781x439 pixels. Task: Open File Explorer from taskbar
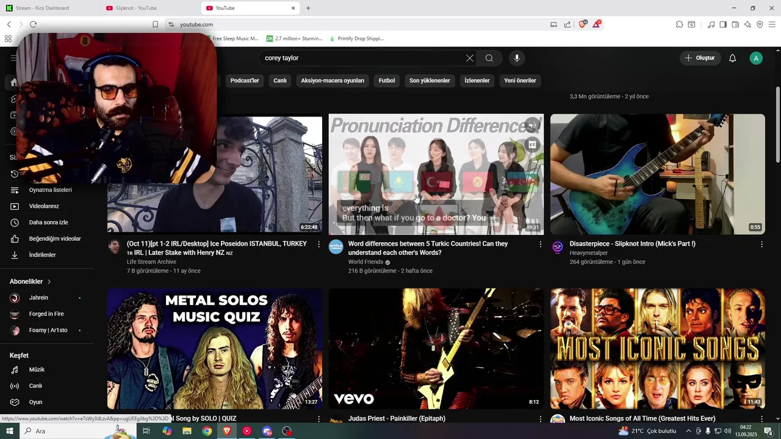coord(187,431)
